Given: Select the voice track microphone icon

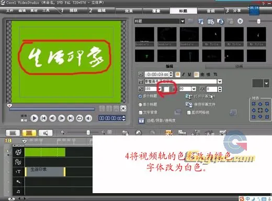Looking at the screenshot, I should pyautogui.click(x=18, y=182).
